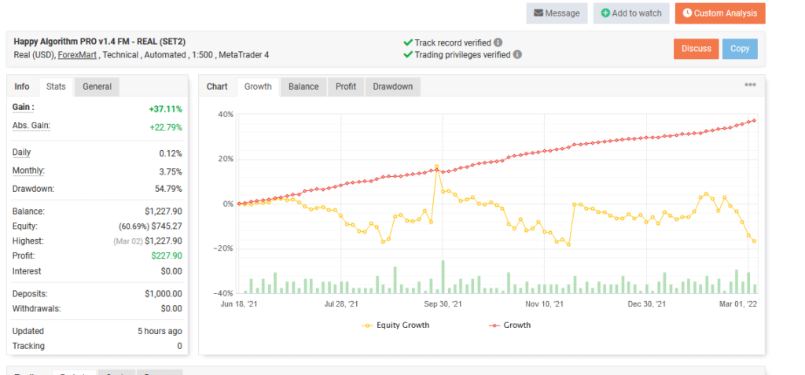The height and width of the screenshot is (375, 805).
Task: Click the Gain label in Stats
Action: (24, 107)
